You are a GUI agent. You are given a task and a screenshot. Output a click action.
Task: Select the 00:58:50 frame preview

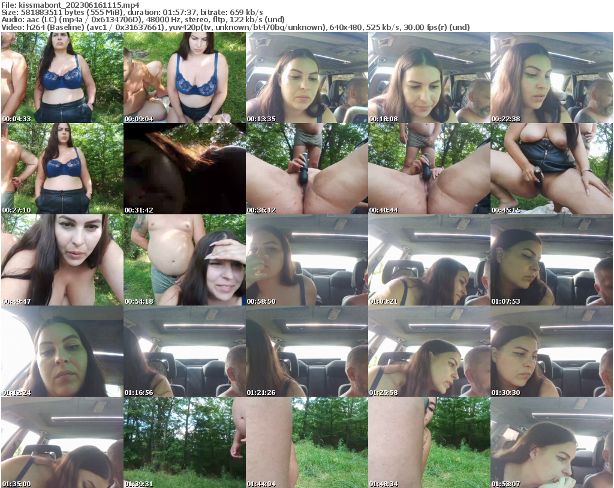[306, 259]
